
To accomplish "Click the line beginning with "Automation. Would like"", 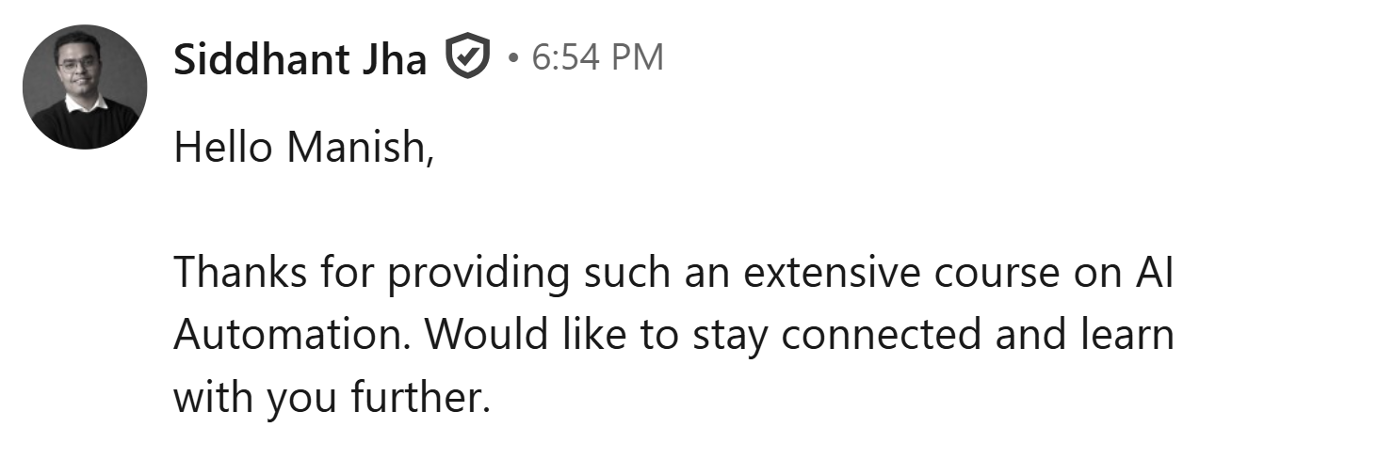I will pos(673,336).
